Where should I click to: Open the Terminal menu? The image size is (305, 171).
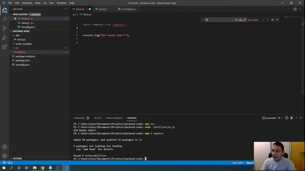(61, 3)
